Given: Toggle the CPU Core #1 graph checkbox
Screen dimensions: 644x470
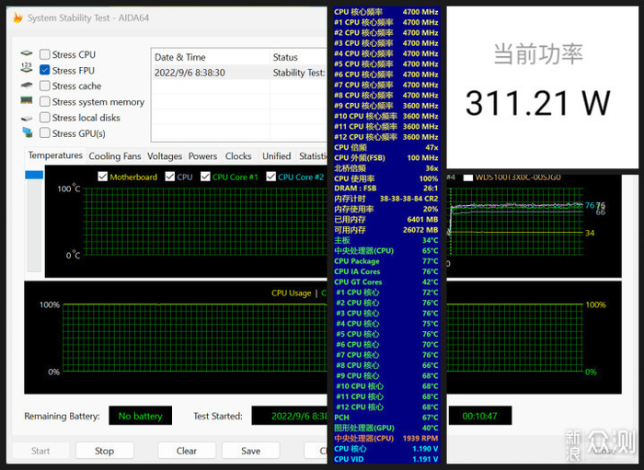Looking at the screenshot, I should (x=205, y=177).
